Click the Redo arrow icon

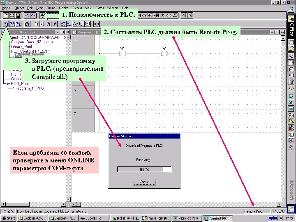tap(33, 15)
